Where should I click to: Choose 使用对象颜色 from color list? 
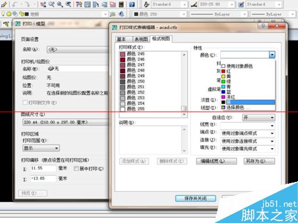tap(248, 66)
